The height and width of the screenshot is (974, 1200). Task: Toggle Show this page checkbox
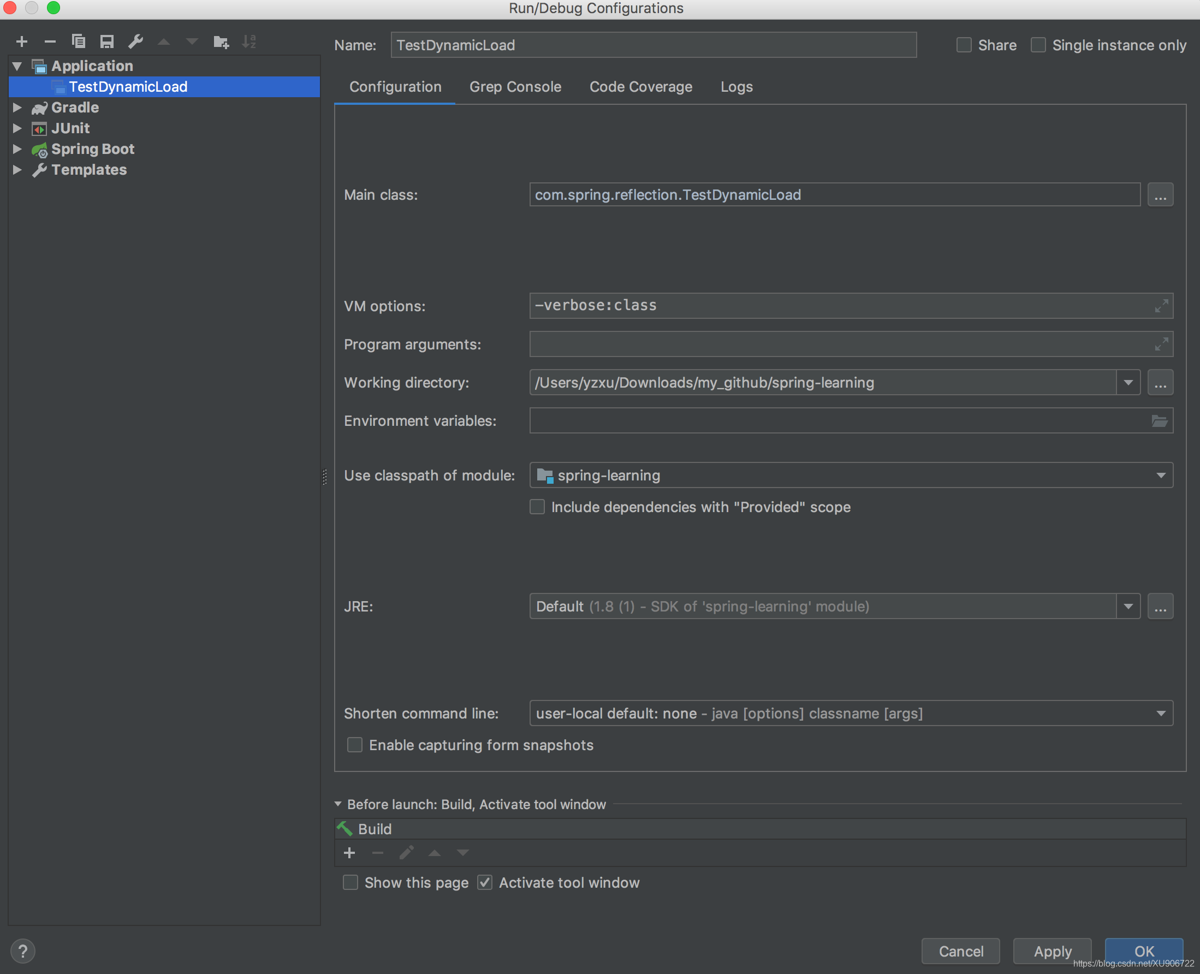tap(351, 882)
